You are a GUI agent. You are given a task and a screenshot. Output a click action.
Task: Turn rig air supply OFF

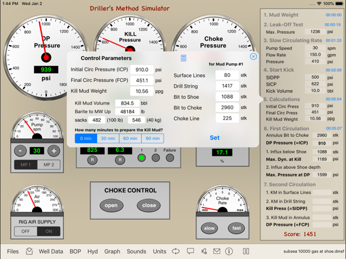[26, 231]
